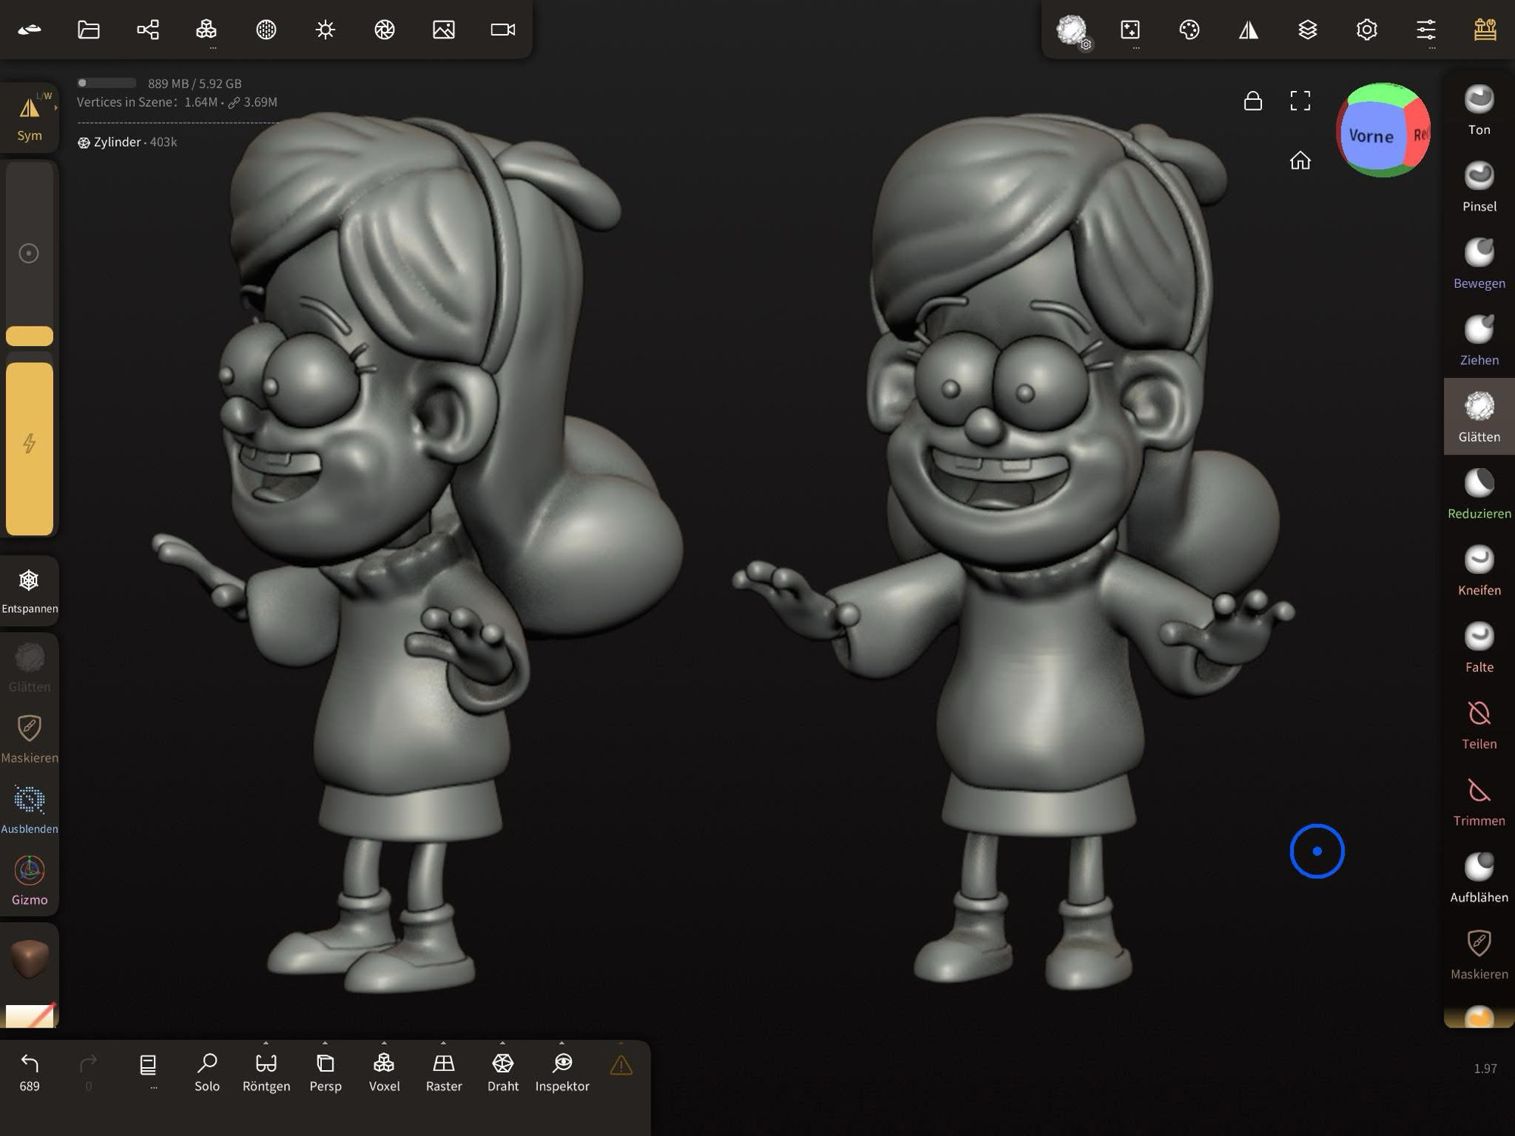Select the Trimmen trim tool

point(1479,801)
